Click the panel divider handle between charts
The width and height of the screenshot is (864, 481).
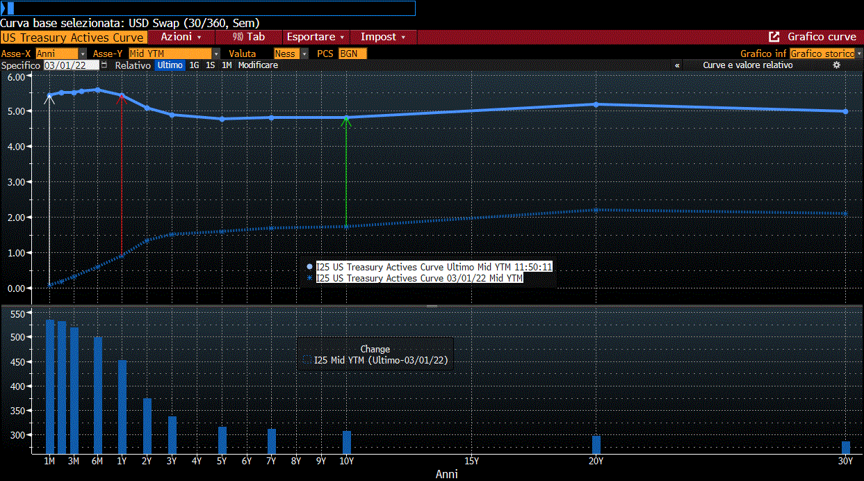(x=432, y=306)
